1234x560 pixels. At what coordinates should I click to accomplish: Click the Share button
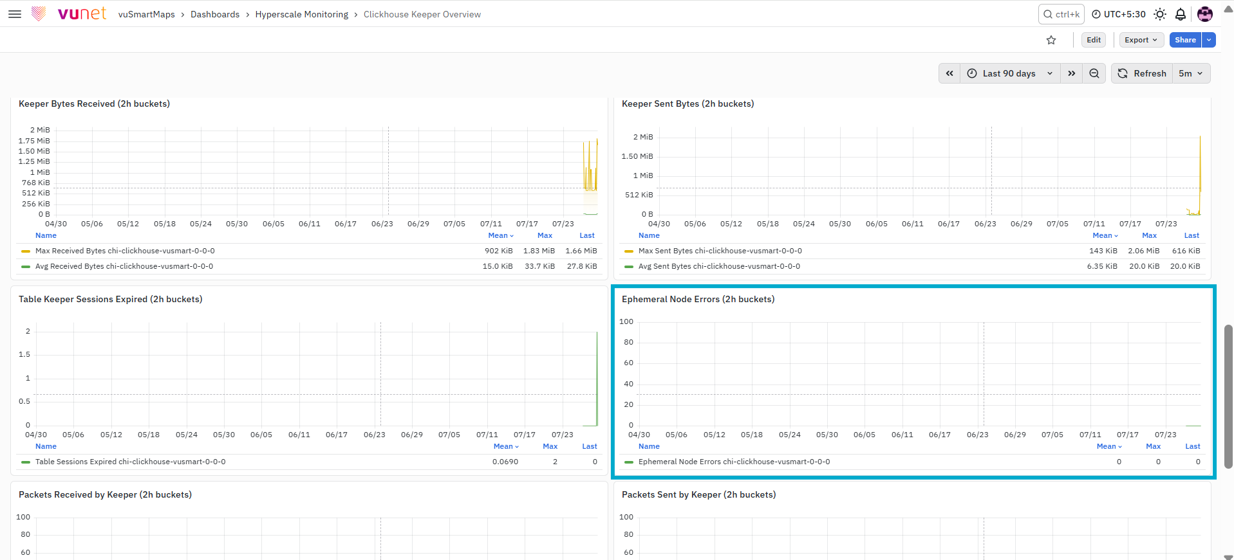[1185, 40]
